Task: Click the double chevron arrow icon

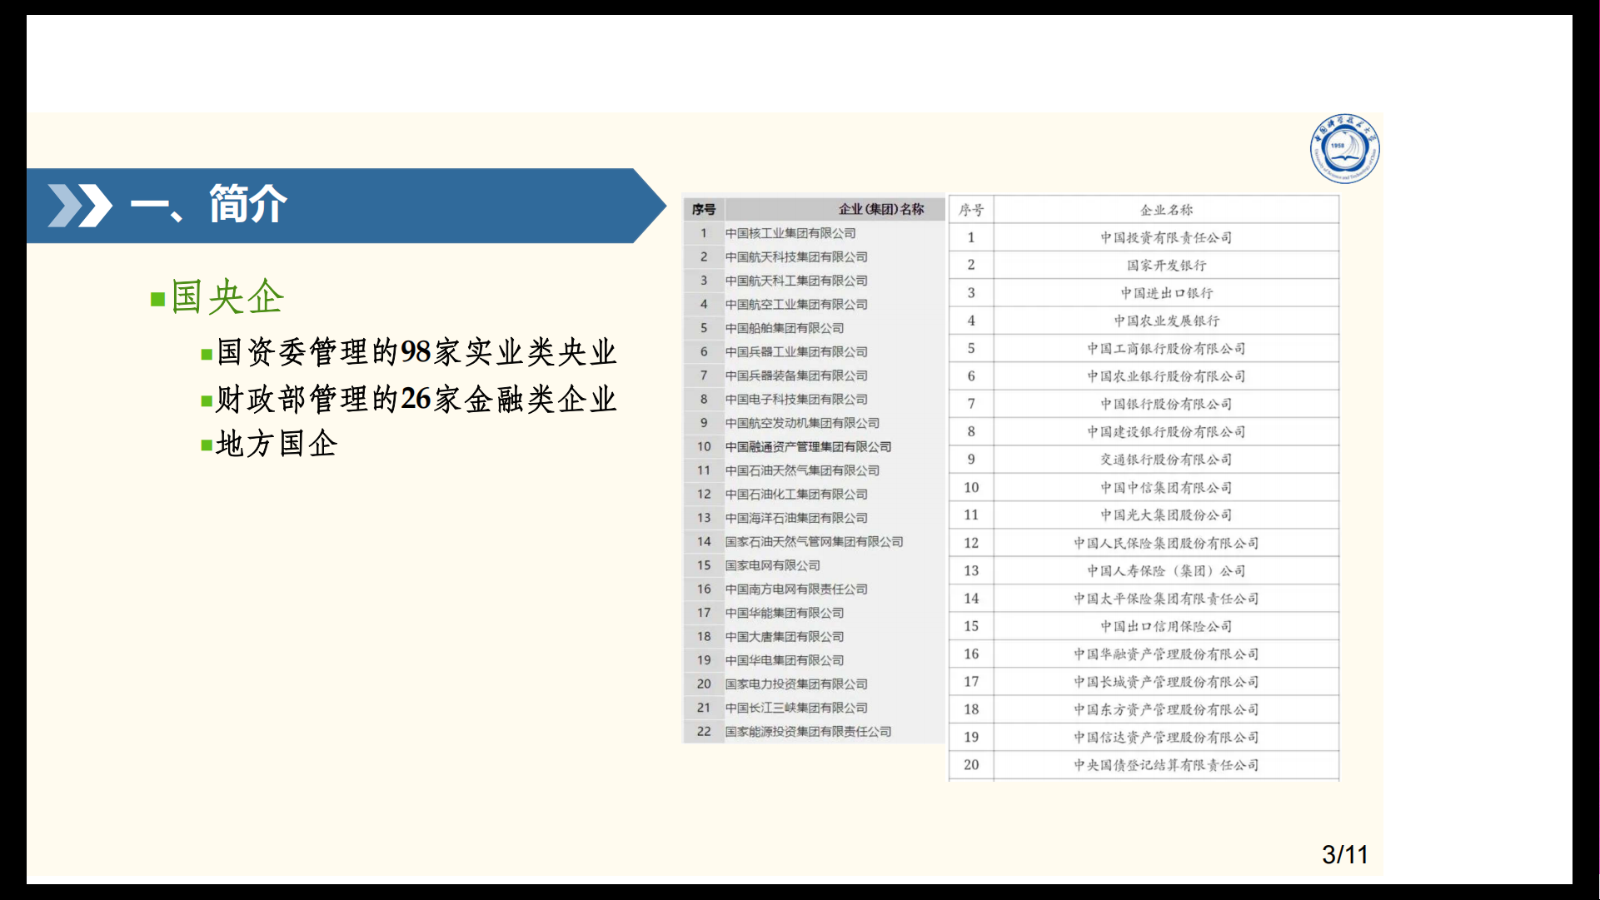Action: click(79, 206)
